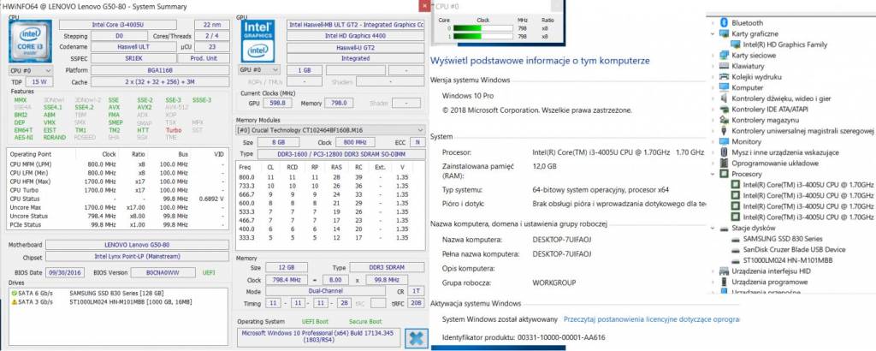Click the Bluetooth icon in Device Manager
The image size is (876, 351).
point(724,23)
